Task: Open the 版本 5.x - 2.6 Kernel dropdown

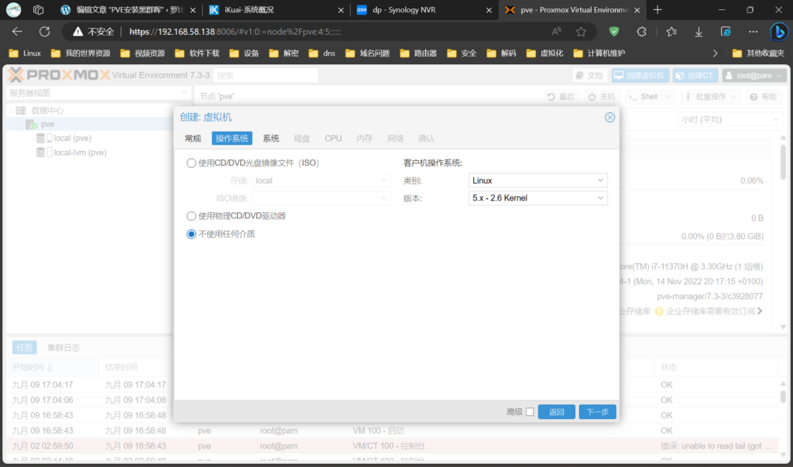Action: tap(538, 198)
